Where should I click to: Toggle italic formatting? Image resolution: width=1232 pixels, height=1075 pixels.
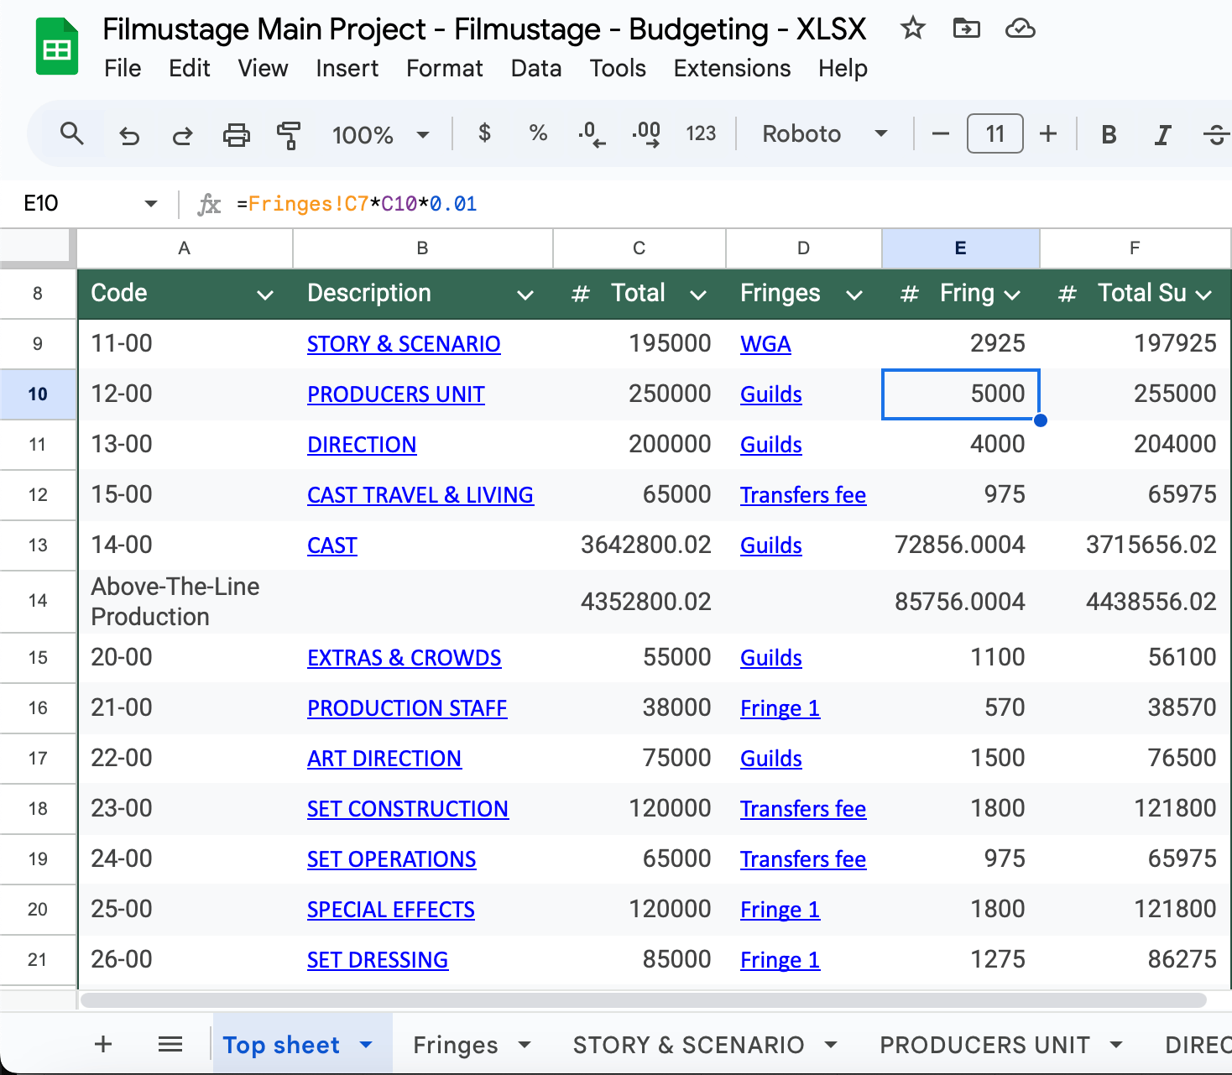click(x=1162, y=134)
